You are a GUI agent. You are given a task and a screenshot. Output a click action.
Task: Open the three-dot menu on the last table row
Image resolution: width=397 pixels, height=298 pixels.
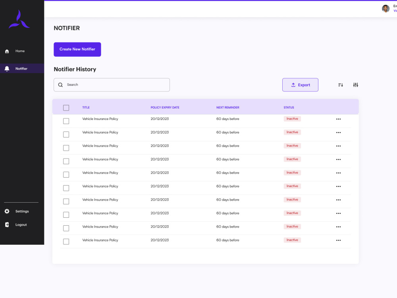338,240
